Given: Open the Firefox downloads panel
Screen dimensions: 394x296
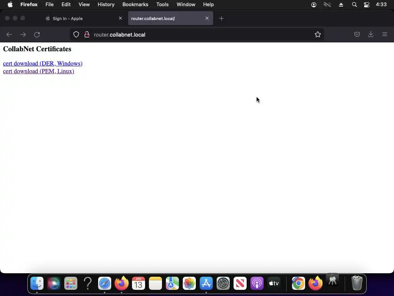Looking at the screenshot, I should tap(371, 34).
